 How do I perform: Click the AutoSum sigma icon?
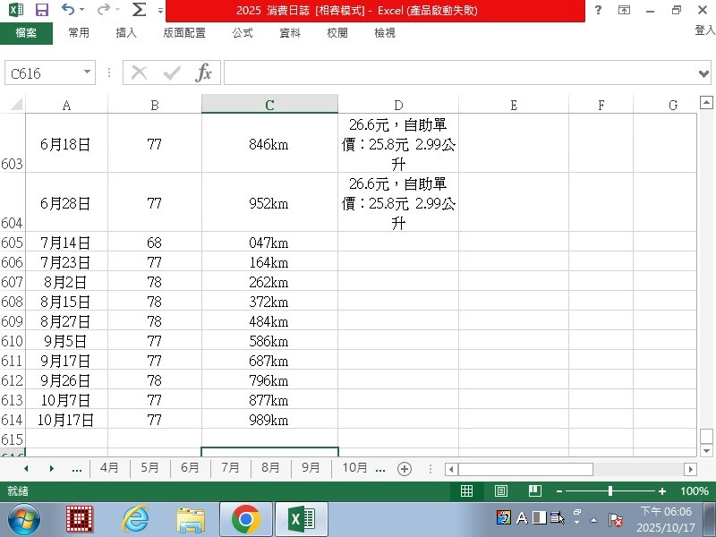[x=139, y=10]
